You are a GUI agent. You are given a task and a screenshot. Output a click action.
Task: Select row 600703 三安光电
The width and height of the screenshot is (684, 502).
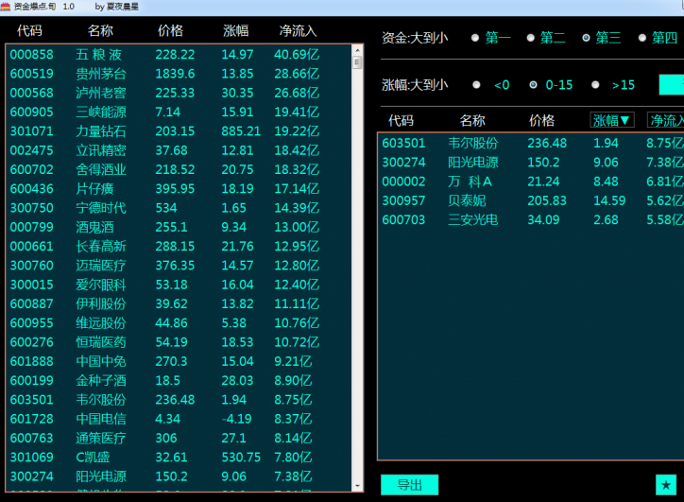(531, 220)
